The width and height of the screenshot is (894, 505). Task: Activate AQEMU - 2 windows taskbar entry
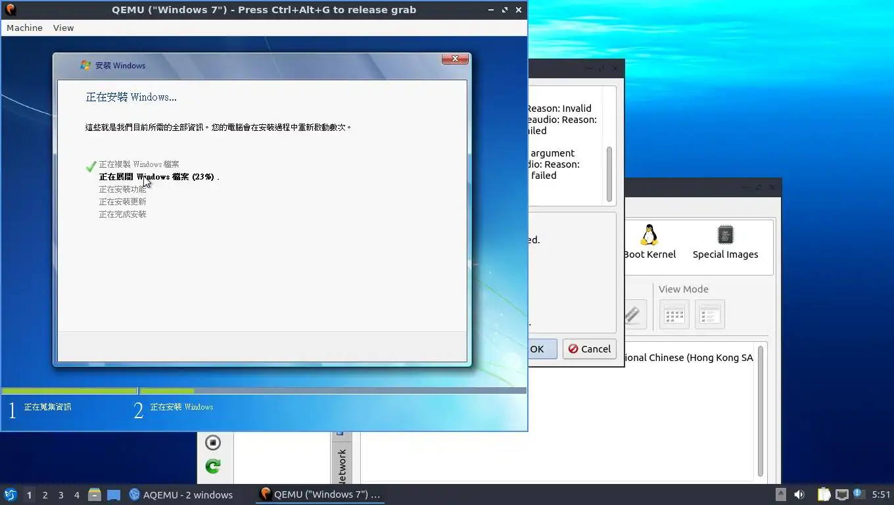(181, 494)
